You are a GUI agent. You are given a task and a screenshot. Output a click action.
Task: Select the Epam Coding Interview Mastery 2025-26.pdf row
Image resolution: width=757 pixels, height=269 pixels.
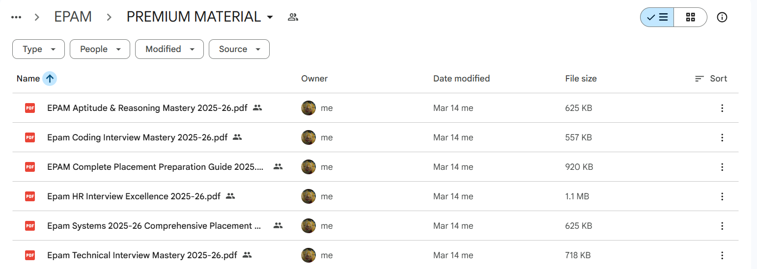[x=375, y=137]
